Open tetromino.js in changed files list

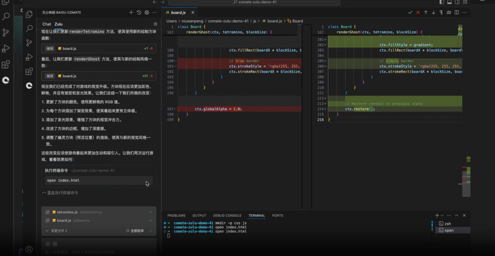point(67,212)
